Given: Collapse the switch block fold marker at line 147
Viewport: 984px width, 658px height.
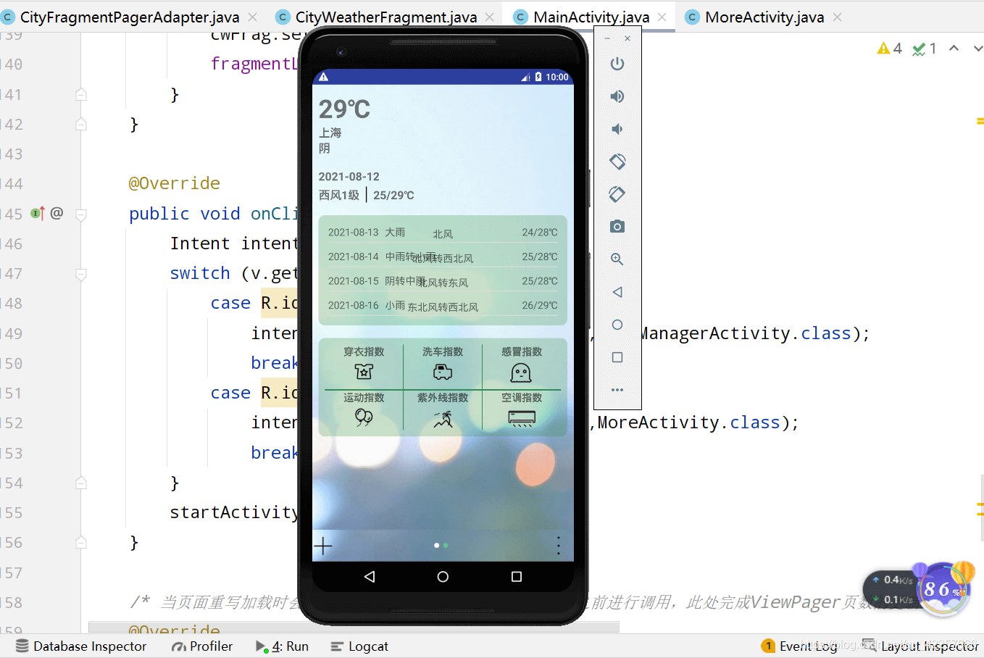Looking at the screenshot, I should pos(80,273).
